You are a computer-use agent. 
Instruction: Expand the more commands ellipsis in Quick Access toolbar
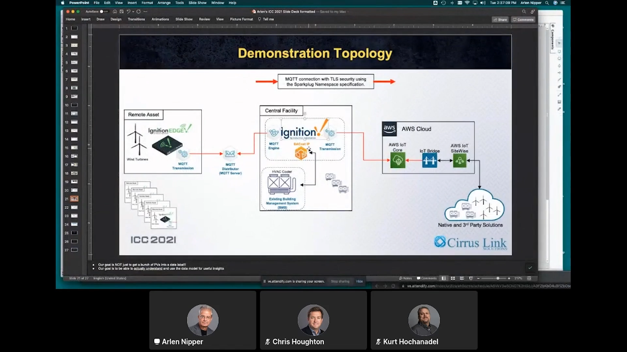145,11
